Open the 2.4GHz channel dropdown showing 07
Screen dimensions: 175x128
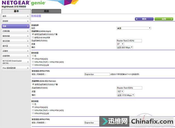120,44
